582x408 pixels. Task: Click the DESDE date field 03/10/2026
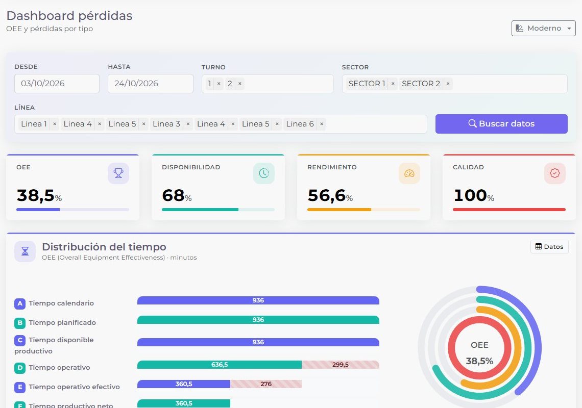[57, 84]
